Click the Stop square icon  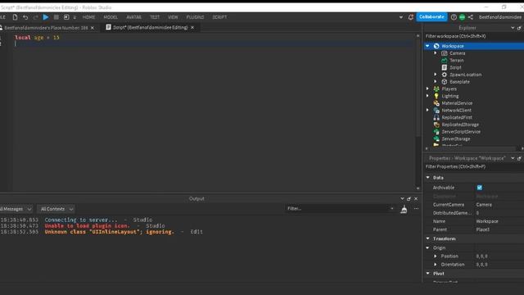click(56, 17)
